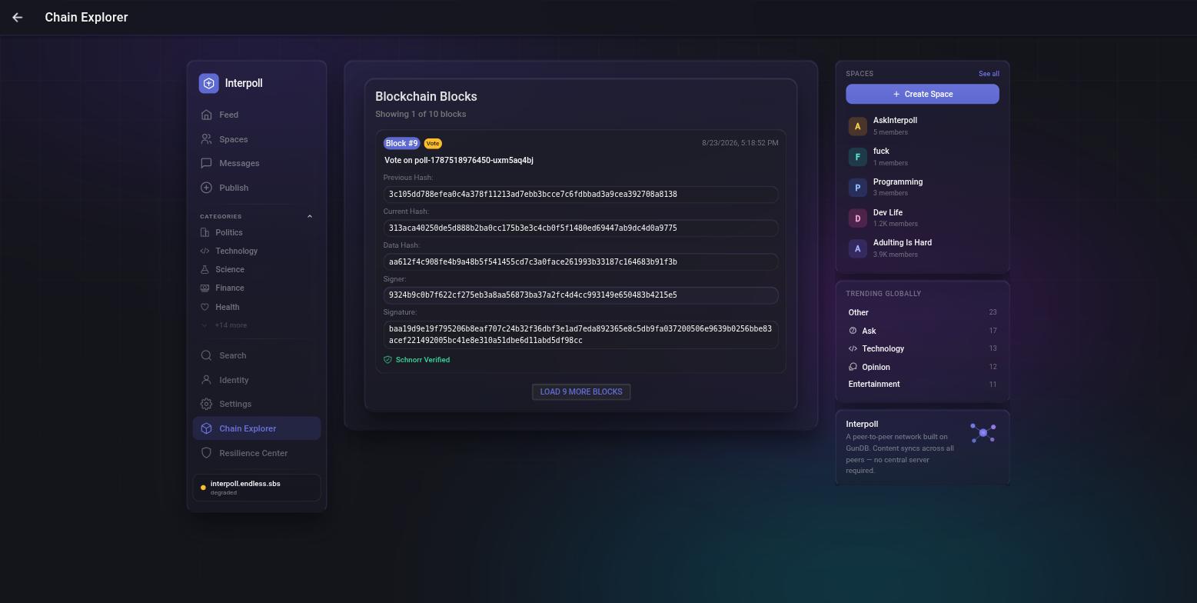Select the Other trending topic
1197x603 pixels.
pos(923,312)
